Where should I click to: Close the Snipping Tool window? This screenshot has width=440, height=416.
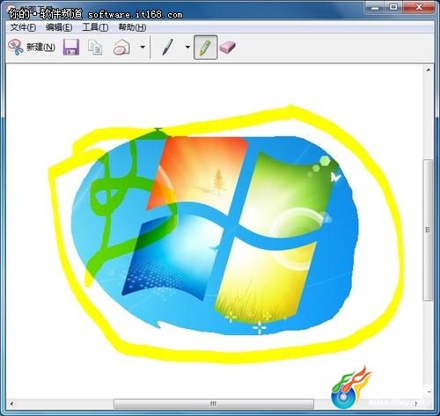pos(419,7)
